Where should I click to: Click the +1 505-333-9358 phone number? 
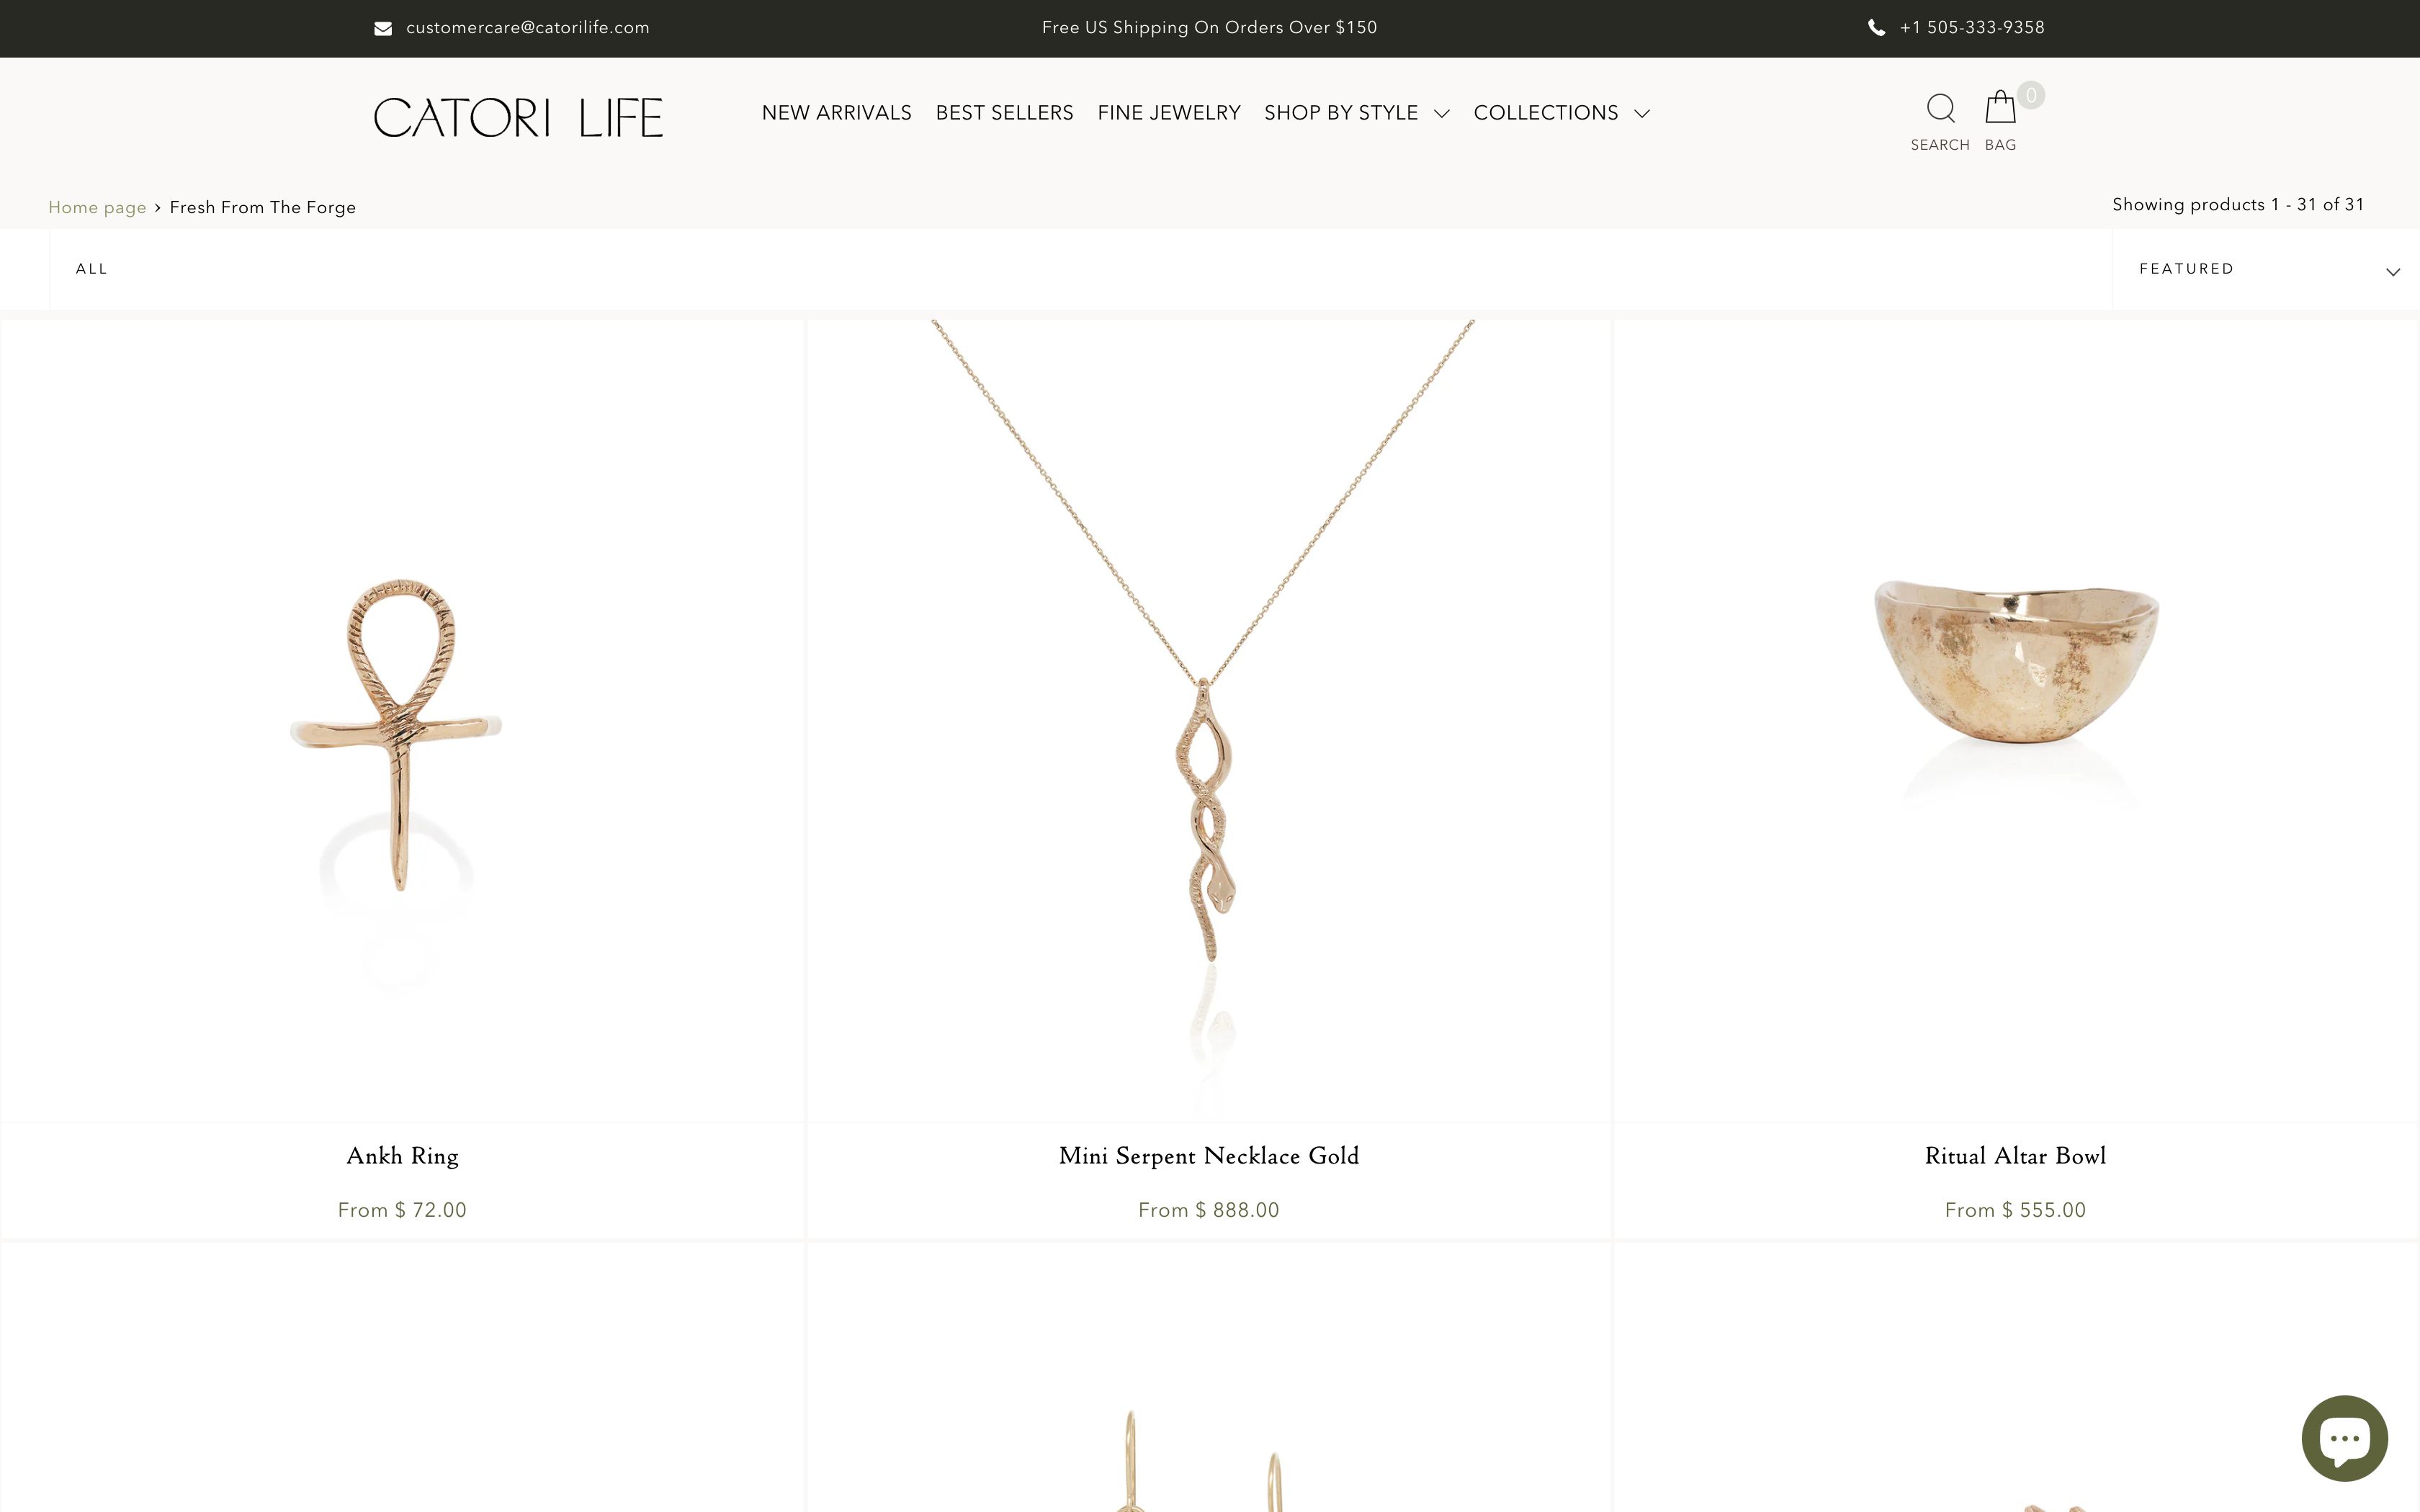click(1972, 28)
